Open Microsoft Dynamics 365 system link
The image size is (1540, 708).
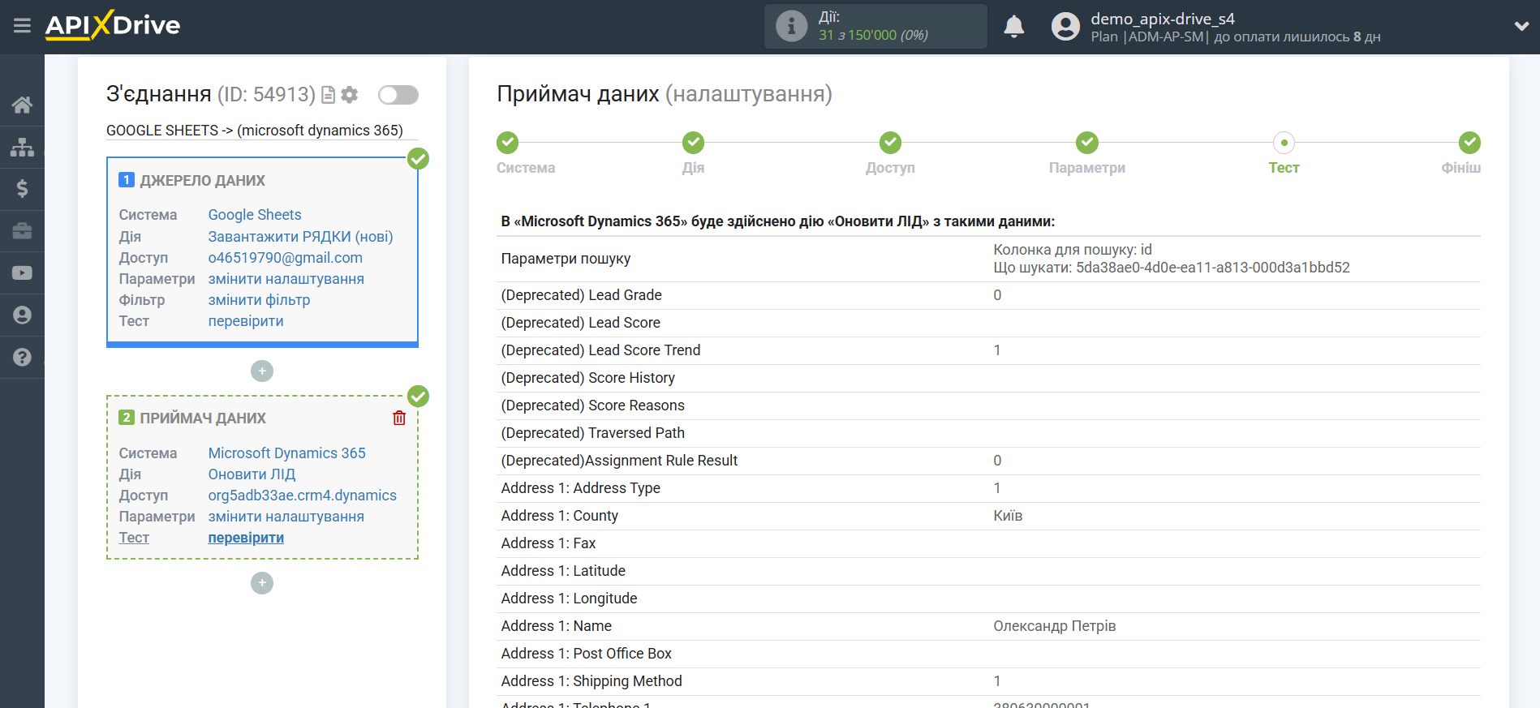click(287, 453)
